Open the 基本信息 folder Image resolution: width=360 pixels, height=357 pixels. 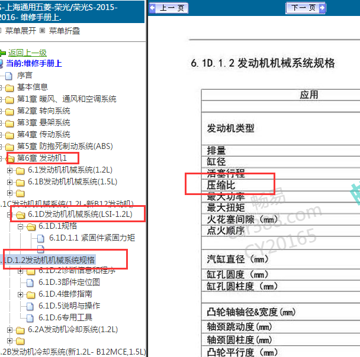[x=33, y=87]
